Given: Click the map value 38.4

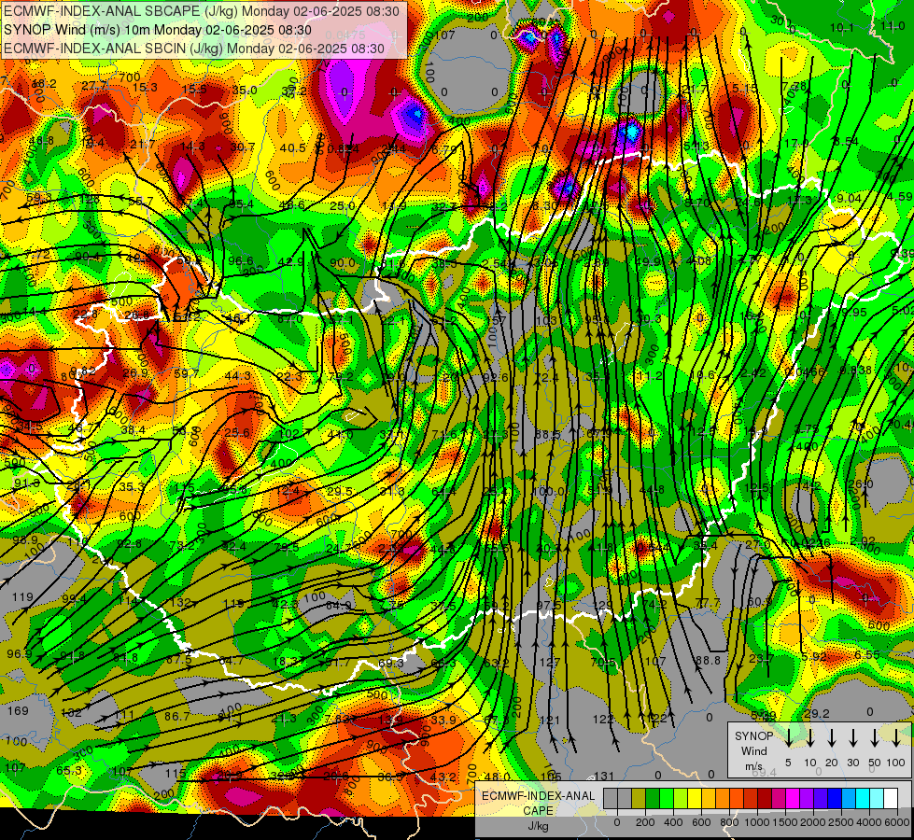Looking at the screenshot, I should (x=133, y=430).
